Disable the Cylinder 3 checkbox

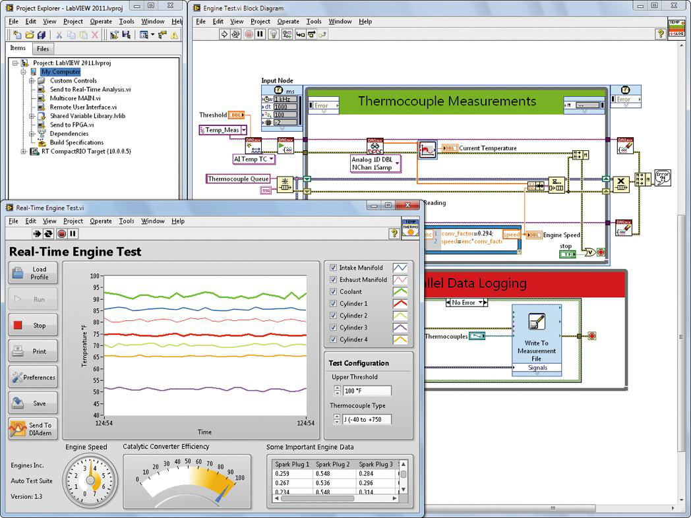pyautogui.click(x=333, y=328)
